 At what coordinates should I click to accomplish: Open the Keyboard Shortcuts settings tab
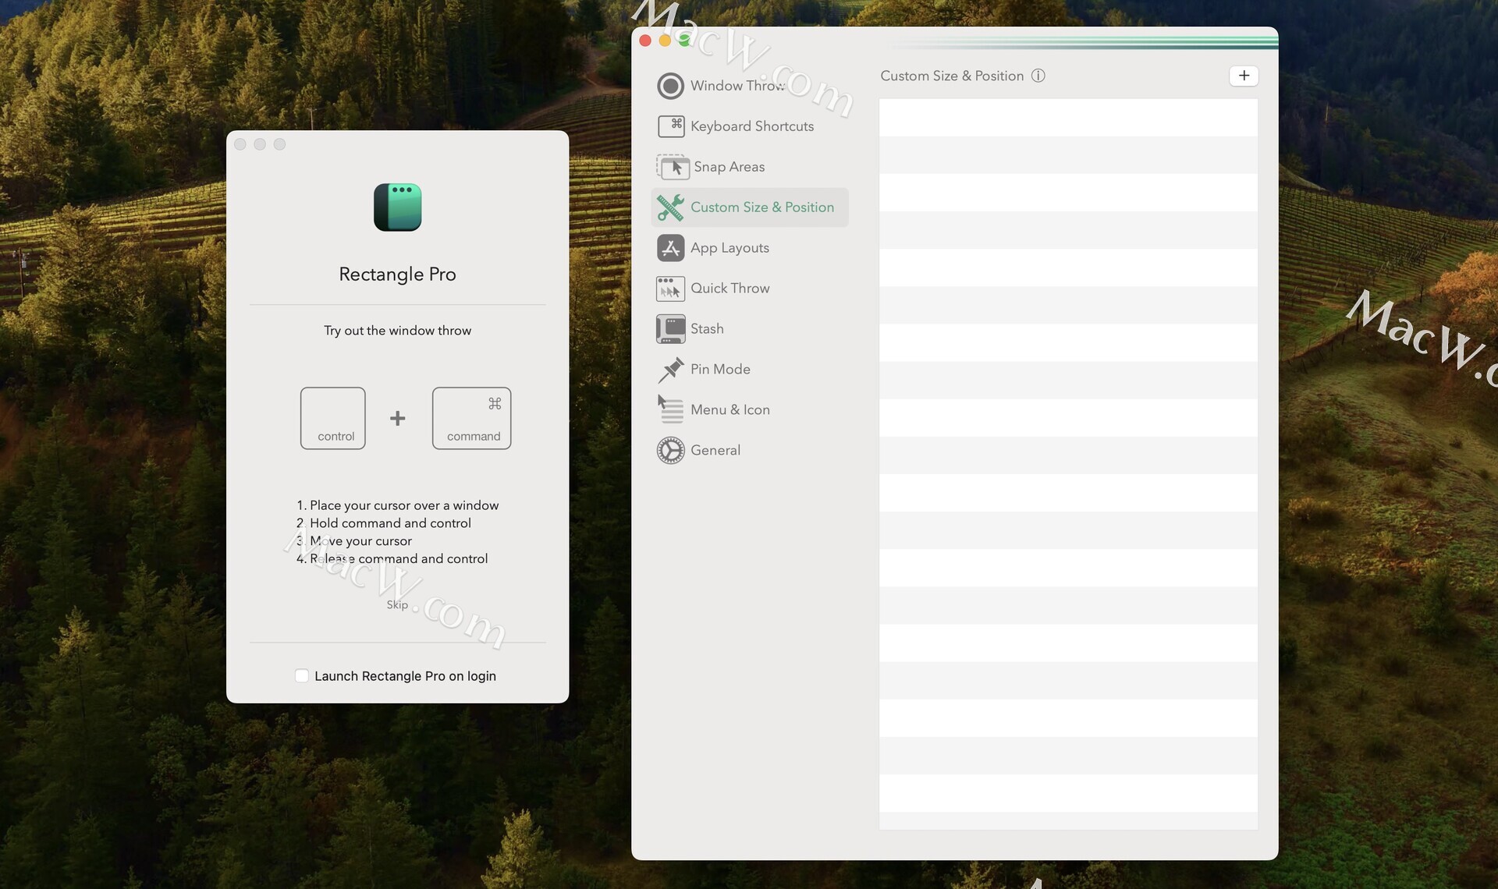click(752, 126)
